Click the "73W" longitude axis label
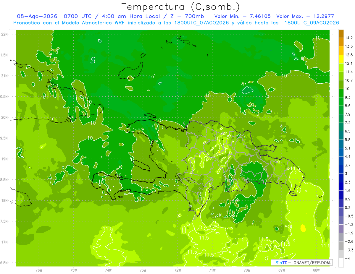Image resolution: width=355 pixels, height=274 pixels. 143,270
